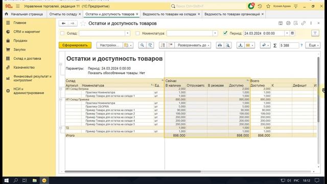Open the 1C main menu hamburger icon

(18, 6)
